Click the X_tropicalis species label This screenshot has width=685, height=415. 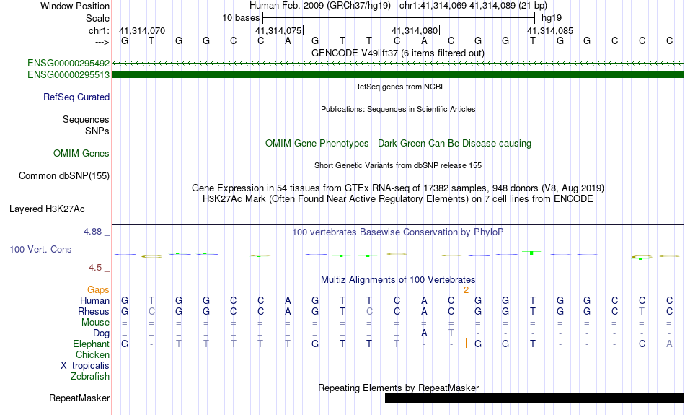(85, 366)
